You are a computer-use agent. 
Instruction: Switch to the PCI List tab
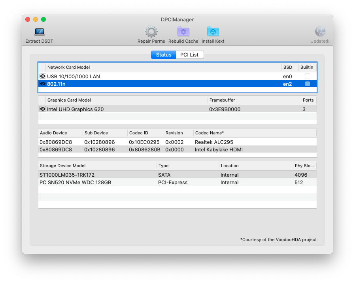pos(189,55)
